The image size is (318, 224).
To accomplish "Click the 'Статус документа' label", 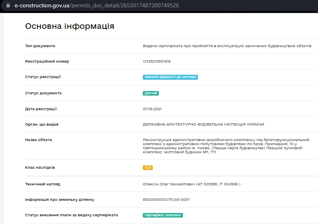I will pos(44,93).
